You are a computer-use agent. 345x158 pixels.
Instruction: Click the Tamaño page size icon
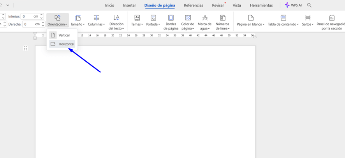[x=77, y=18]
